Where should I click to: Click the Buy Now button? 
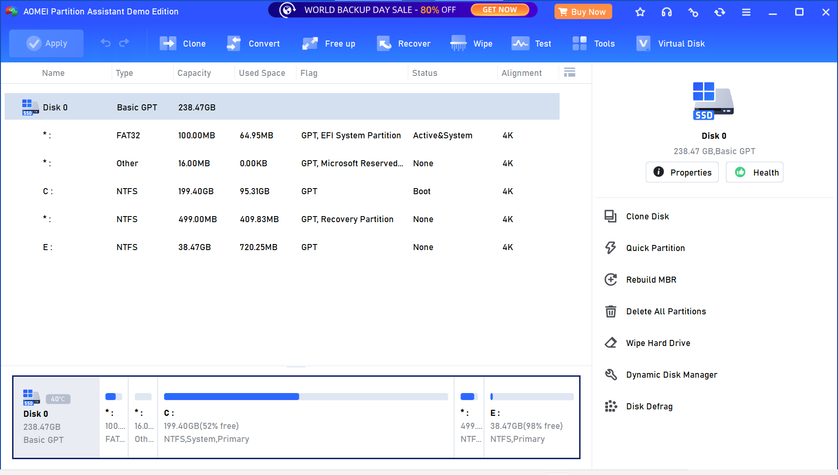coord(583,11)
